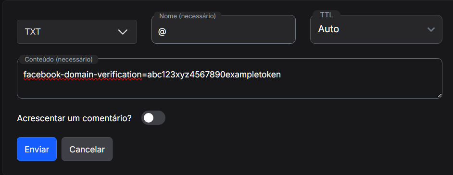Image resolution: width=453 pixels, height=175 pixels.
Task: Select the Auto value text in TTL
Action: click(x=328, y=29)
